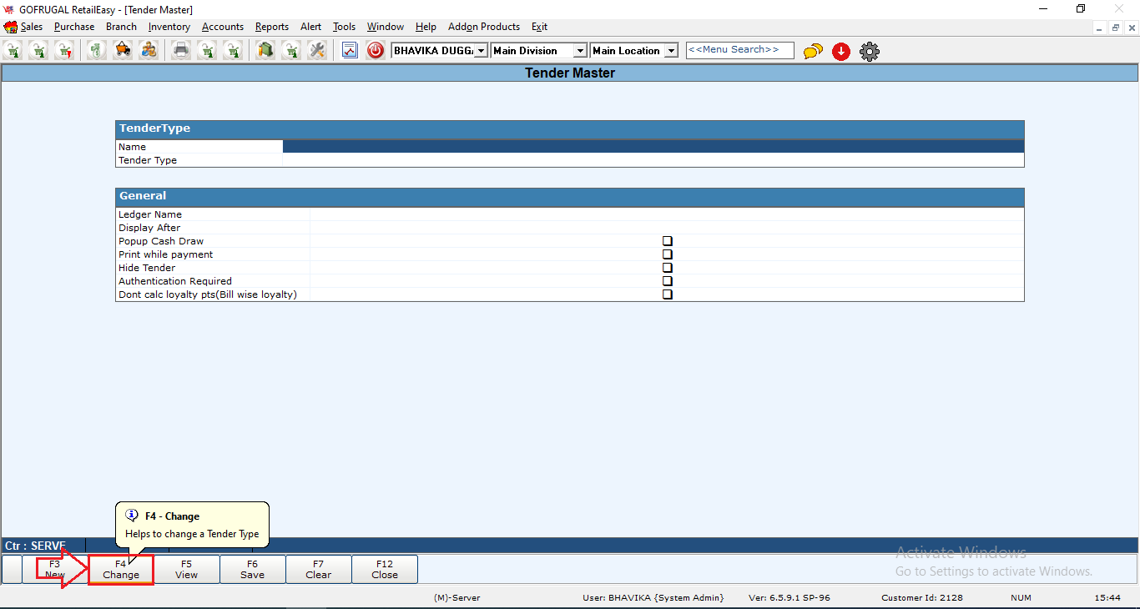Screen dimensions: 1140x609
Task: Click the F4 Change button
Action: point(121,570)
